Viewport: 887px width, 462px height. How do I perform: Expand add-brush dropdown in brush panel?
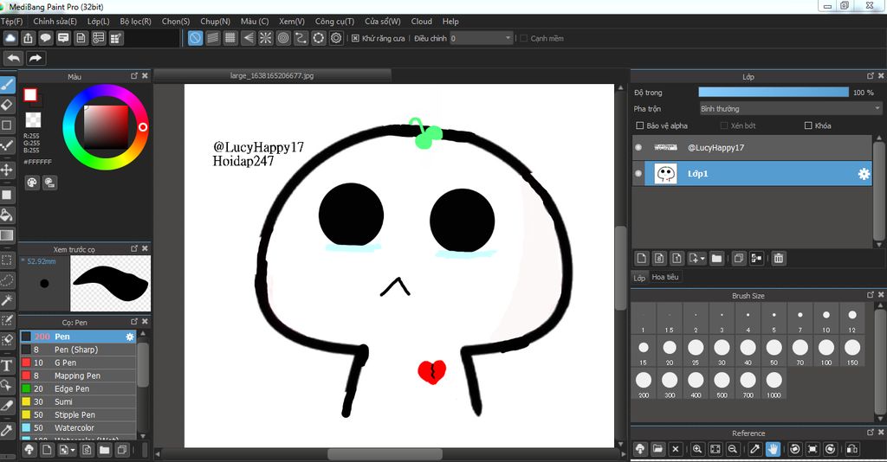pos(73,450)
